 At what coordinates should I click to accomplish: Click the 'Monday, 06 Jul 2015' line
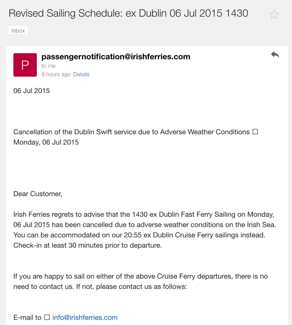(46, 142)
